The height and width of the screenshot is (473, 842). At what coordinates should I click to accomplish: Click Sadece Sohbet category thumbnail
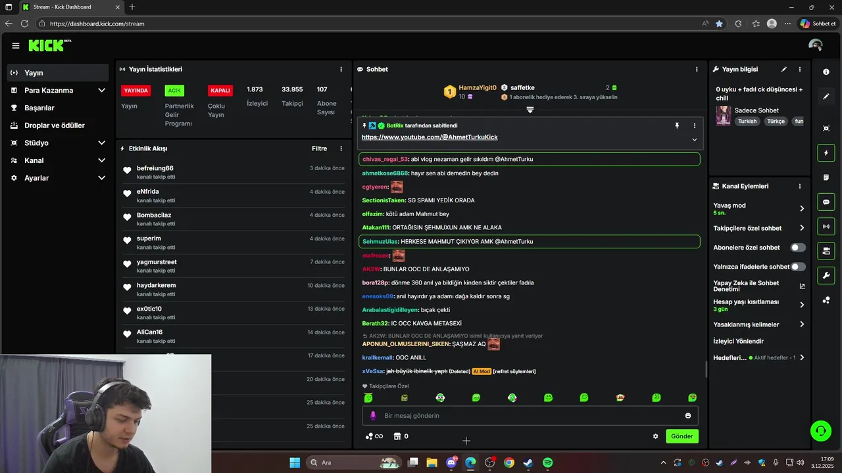tap(724, 116)
